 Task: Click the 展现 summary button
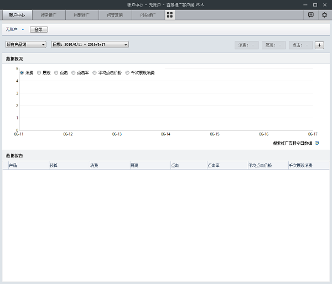[273, 45]
